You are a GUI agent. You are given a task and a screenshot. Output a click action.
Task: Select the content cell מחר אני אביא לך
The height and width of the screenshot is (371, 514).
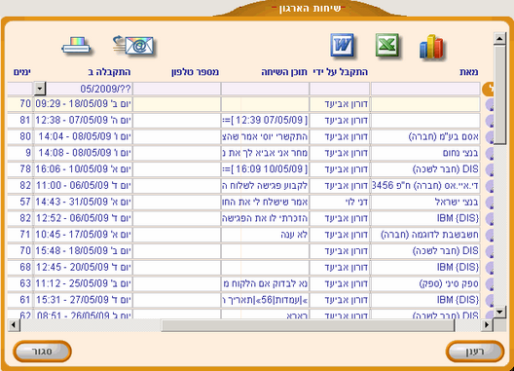coord(265,153)
